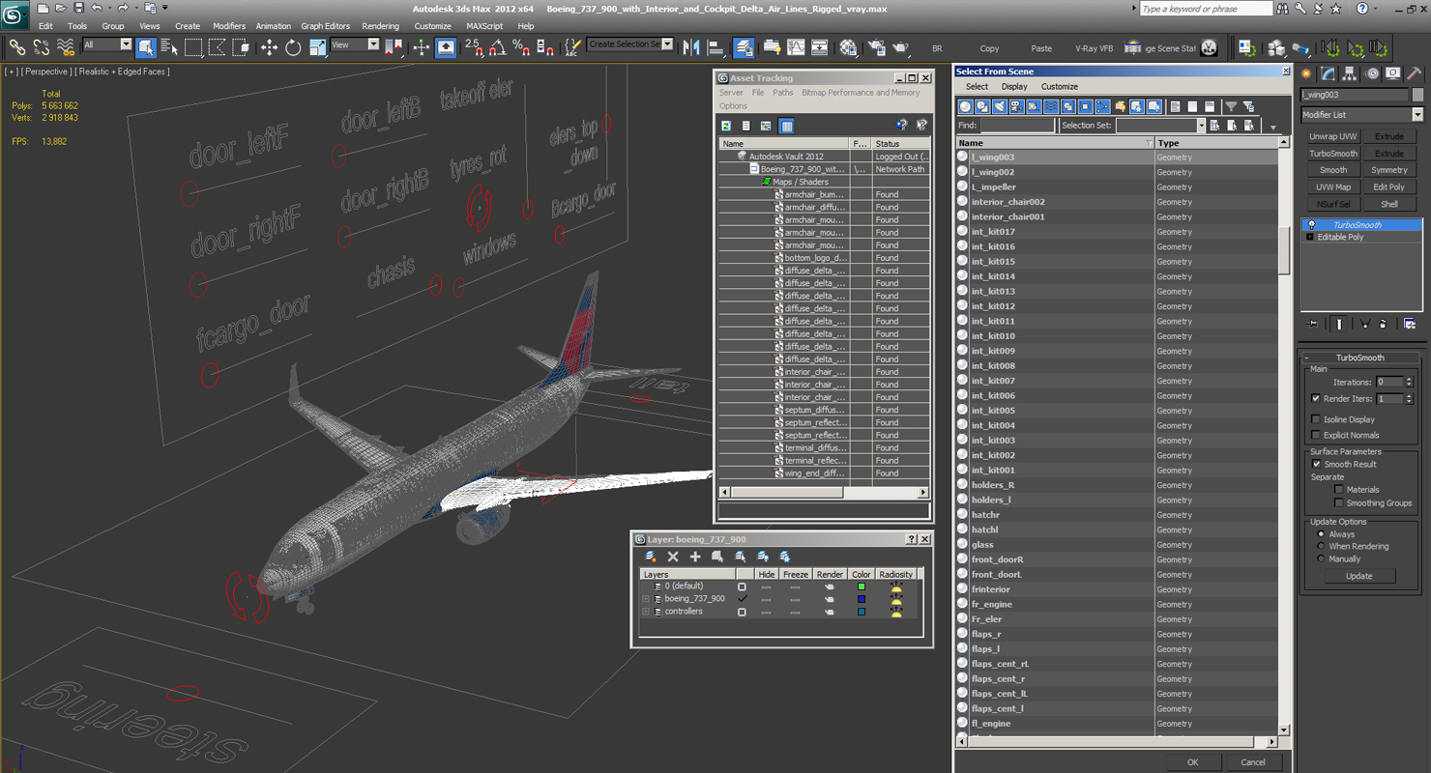Enable Separate by Smoothing Groups checkbox

pyautogui.click(x=1338, y=502)
